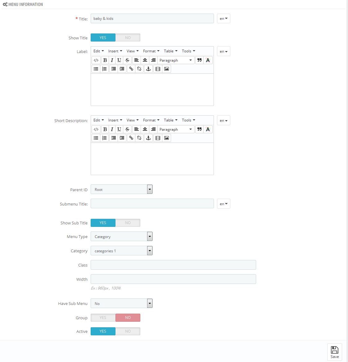Open the Parent ID dropdown
Image resolution: width=348 pixels, height=362 pixels.
pyautogui.click(x=122, y=190)
